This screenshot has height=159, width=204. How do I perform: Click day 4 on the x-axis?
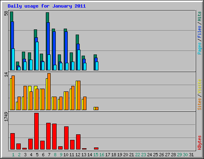pos(31,155)
